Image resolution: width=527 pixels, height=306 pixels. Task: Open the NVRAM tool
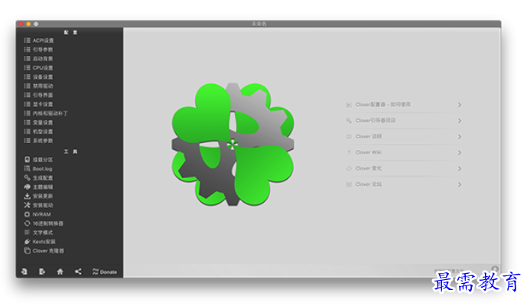pyautogui.click(x=37, y=214)
